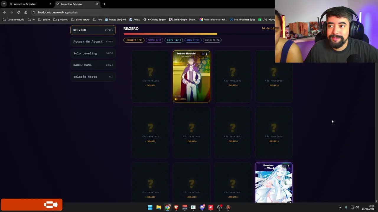Open the Voicemeeter taskbar icon
This screenshot has height=212, width=378.
pos(185,207)
